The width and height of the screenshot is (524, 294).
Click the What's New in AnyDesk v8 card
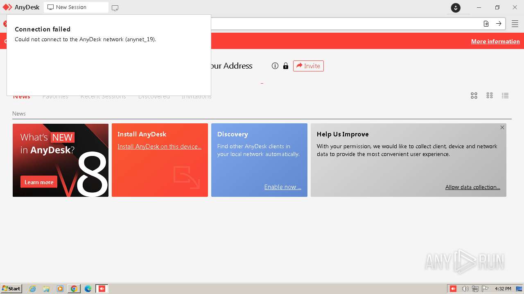(61, 160)
